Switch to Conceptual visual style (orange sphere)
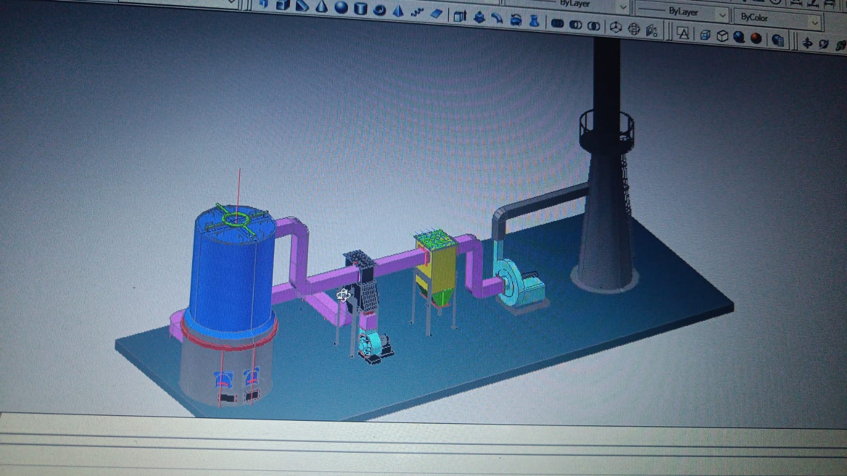Image resolution: width=847 pixels, height=476 pixels. pyautogui.click(x=756, y=38)
